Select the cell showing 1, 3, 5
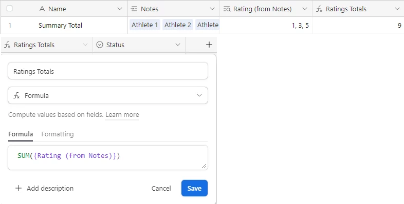Screen dimensions: 404x204 click(x=266, y=25)
